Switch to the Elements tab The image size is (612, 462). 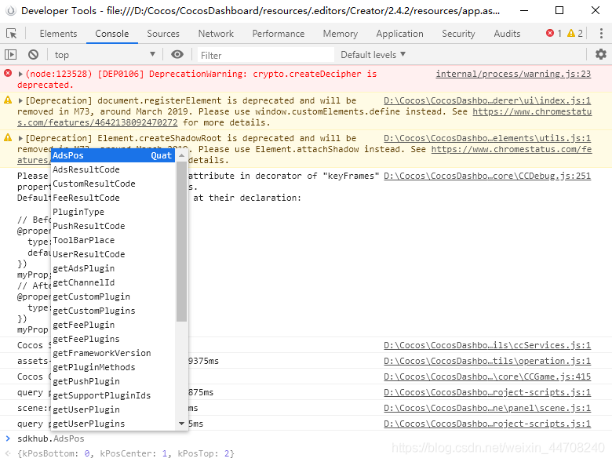tap(59, 34)
